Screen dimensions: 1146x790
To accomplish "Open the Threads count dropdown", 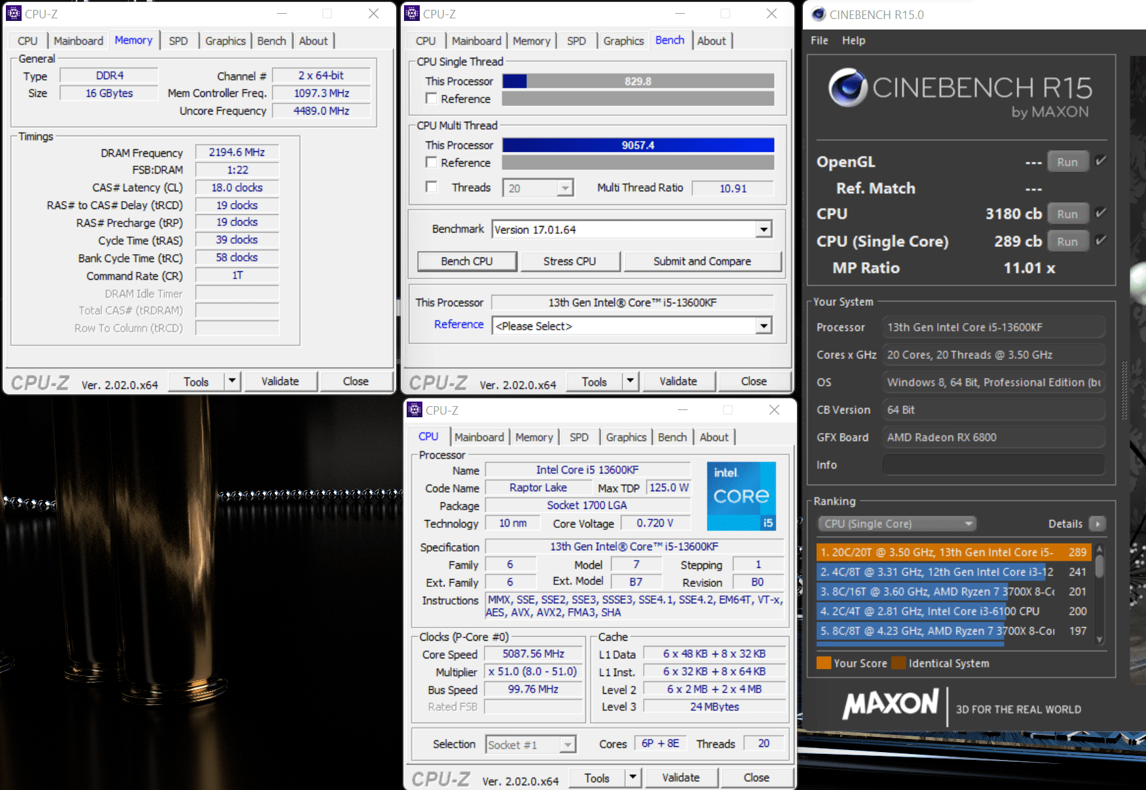I will 564,188.
